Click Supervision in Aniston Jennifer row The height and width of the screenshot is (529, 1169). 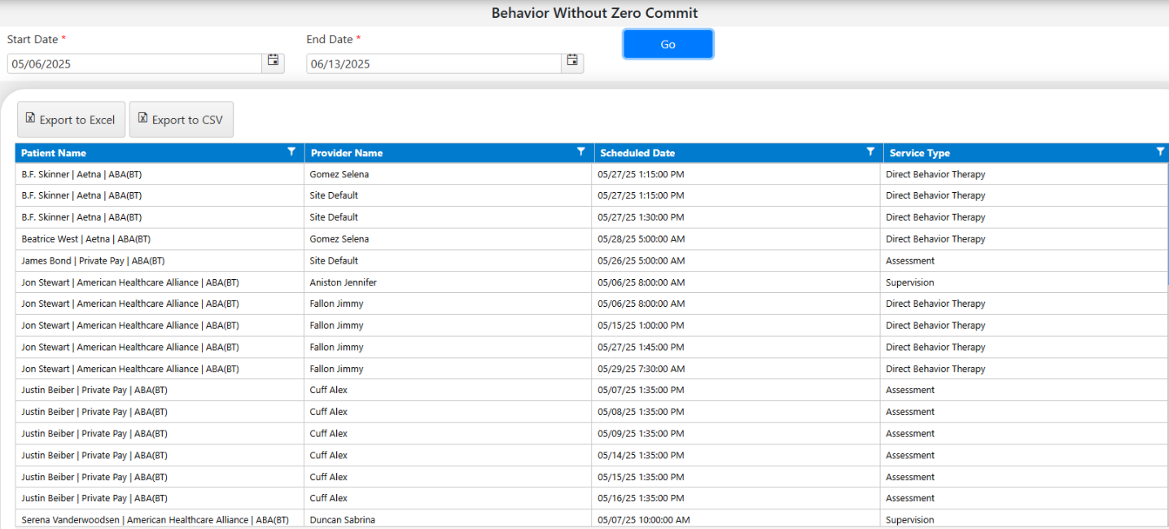coord(910,282)
